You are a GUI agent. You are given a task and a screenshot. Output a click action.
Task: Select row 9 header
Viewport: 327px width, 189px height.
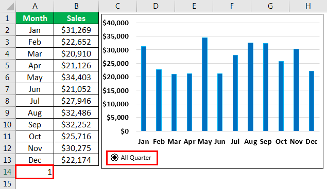point(8,112)
